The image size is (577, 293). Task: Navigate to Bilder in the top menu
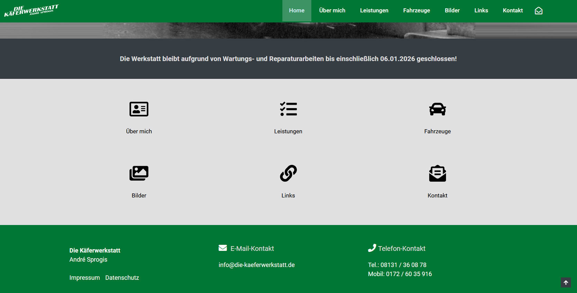[x=452, y=11]
